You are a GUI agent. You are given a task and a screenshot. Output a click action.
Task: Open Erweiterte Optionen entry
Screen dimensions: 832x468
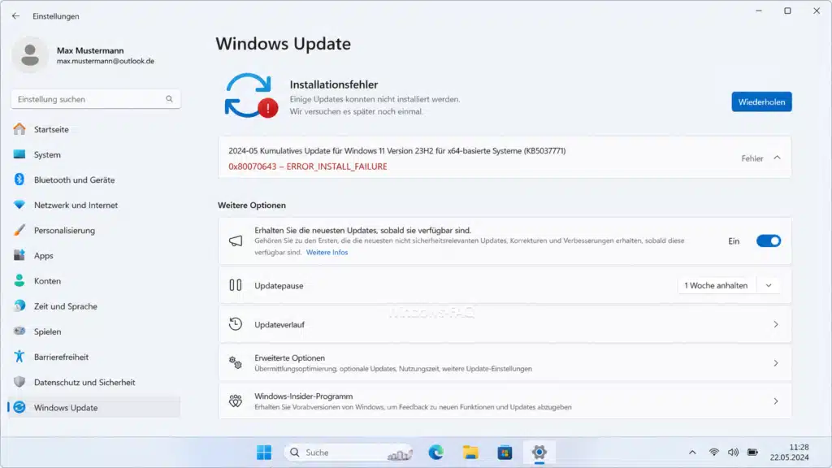point(505,363)
